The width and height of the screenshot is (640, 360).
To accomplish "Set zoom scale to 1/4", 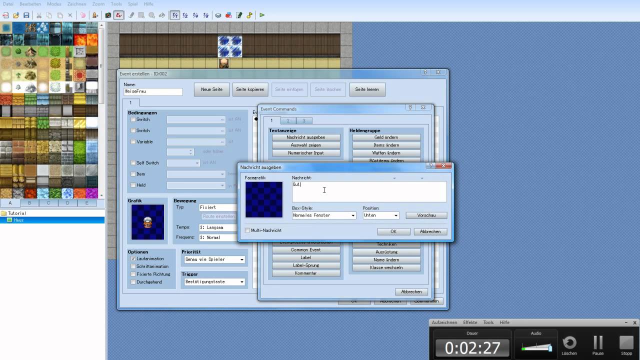I will point(195,15).
